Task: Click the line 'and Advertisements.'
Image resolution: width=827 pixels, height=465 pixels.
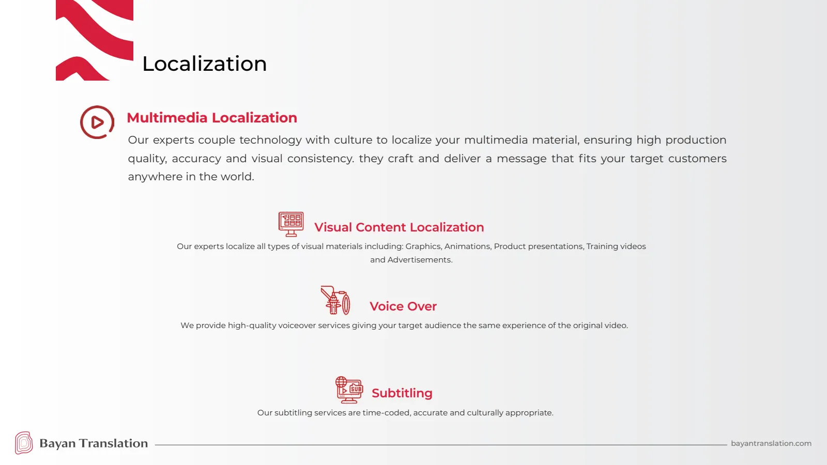Action: point(411,260)
